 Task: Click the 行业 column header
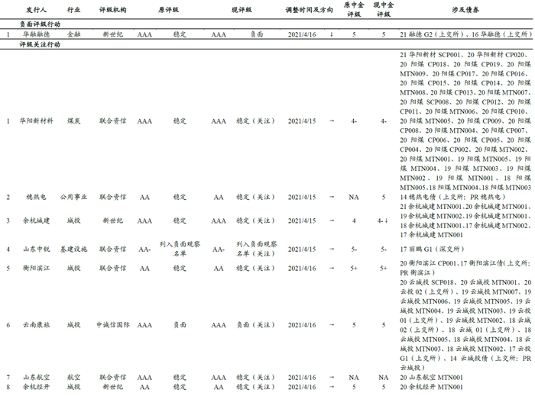click(73, 10)
